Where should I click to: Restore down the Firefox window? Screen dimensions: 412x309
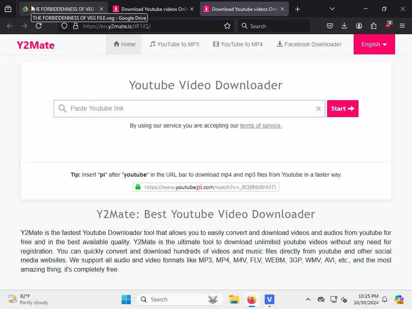tap(384, 9)
